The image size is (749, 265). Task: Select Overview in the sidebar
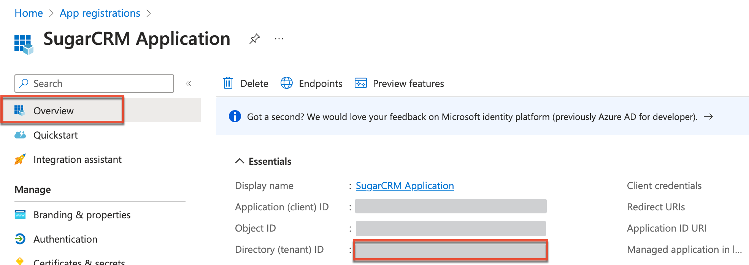pyautogui.click(x=100, y=110)
